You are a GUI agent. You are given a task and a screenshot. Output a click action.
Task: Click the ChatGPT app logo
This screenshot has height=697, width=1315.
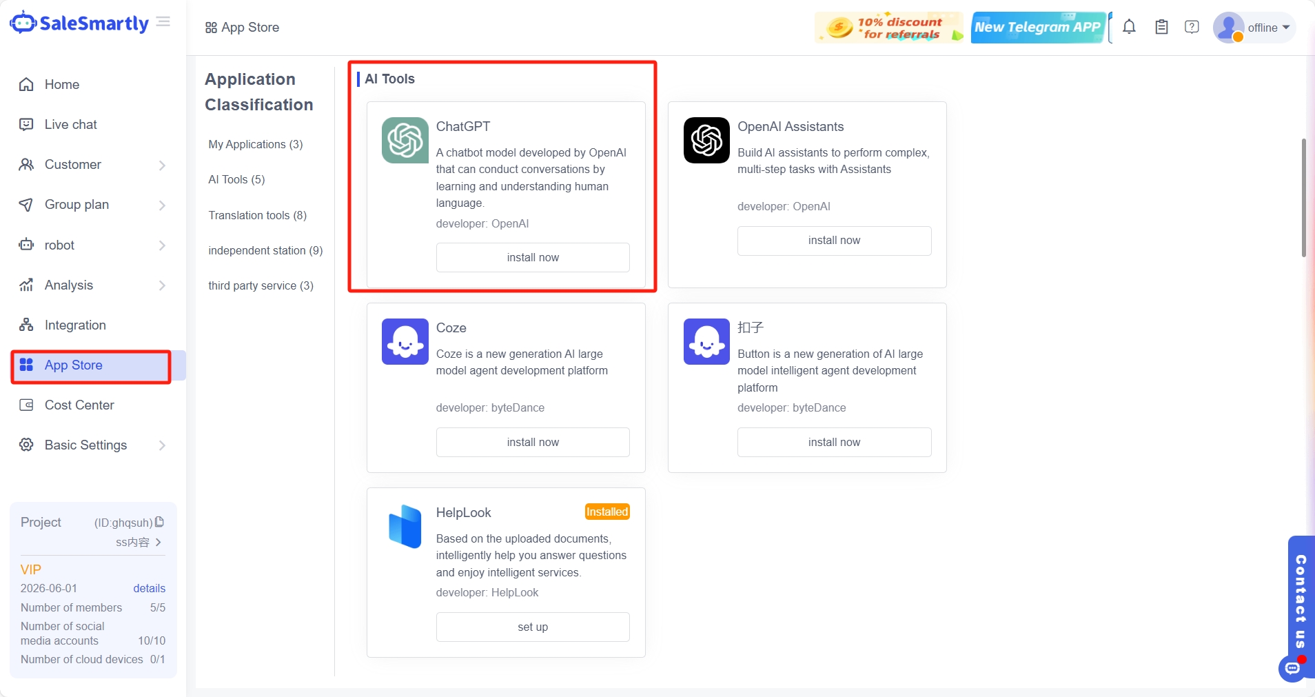pos(405,140)
